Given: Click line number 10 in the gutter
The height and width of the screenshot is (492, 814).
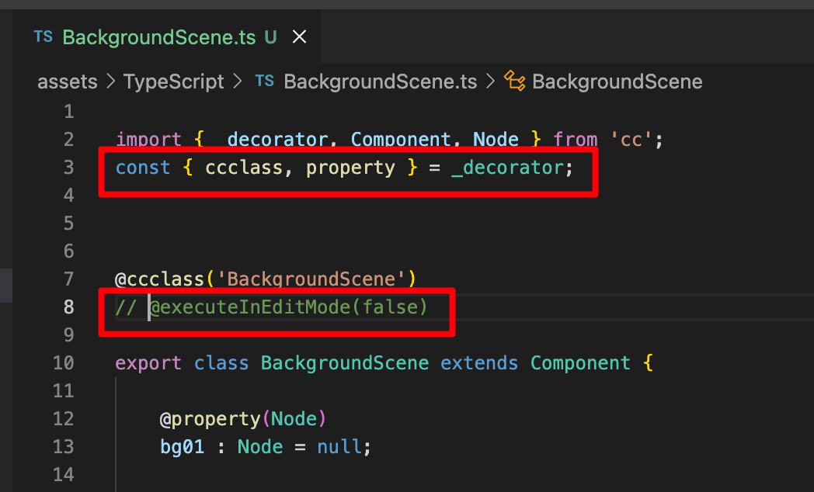Looking at the screenshot, I should pos(64,363).
